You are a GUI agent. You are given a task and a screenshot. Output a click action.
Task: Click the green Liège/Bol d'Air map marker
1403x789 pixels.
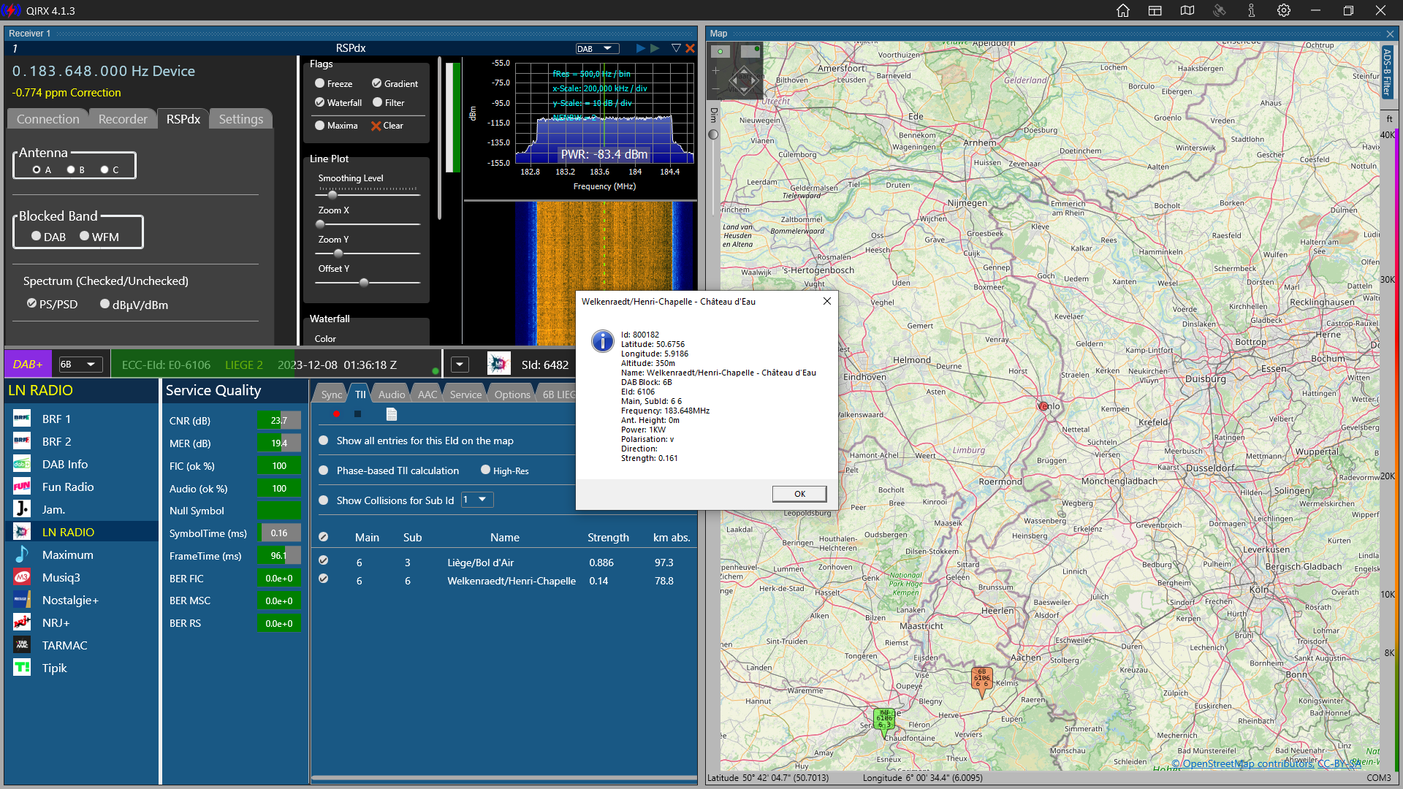pos(884,718)
